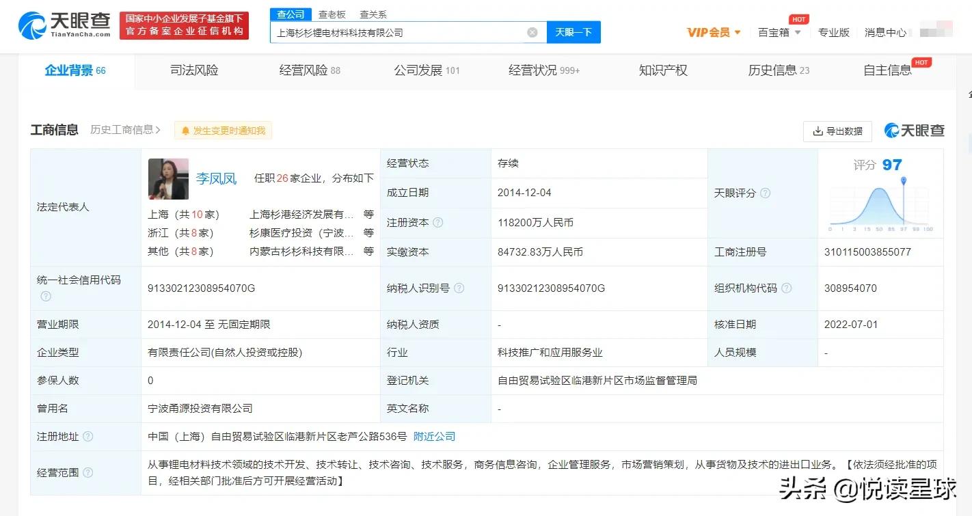The width and height of the screenshot is (972, 516).
Task: Switch to the 经营风险 tab
Action: (x=310, y=70)
